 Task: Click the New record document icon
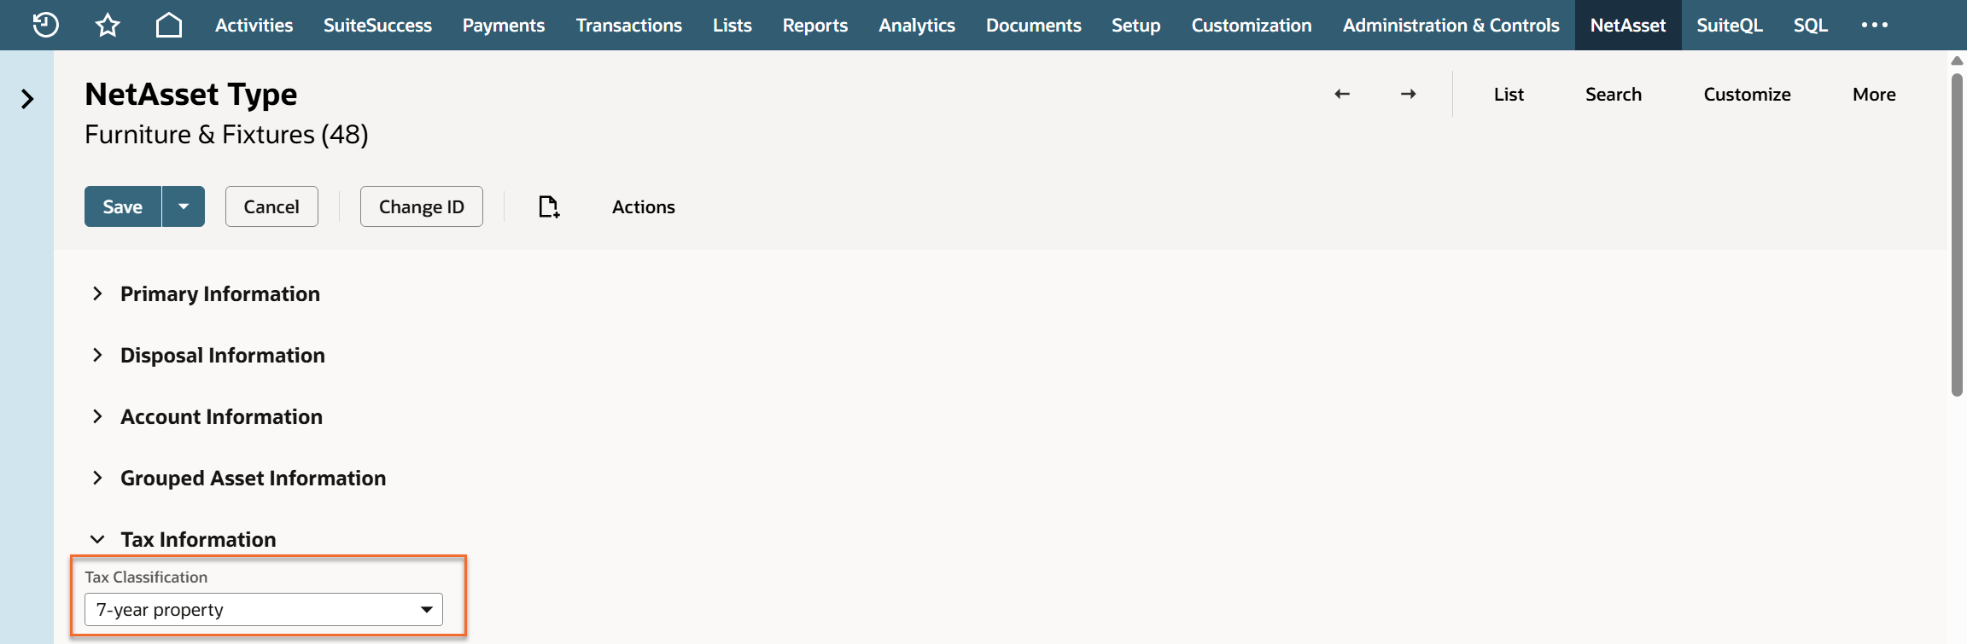pyautogui.click(x=549, y=206)
